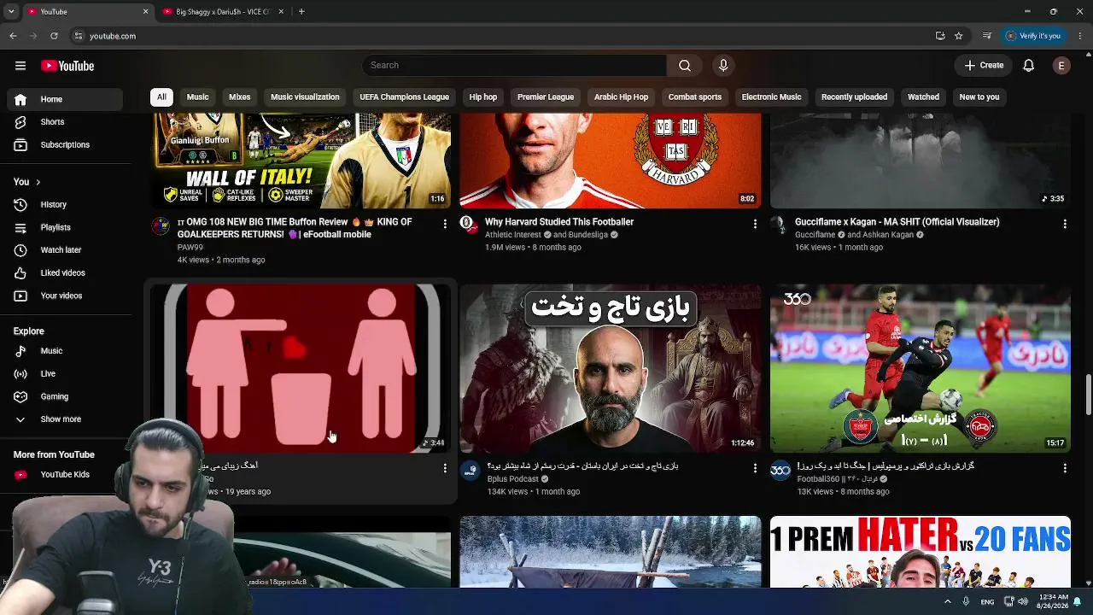Open the tab search dropdown
This screenshot has height=615, width=1093.
[11, 12]
